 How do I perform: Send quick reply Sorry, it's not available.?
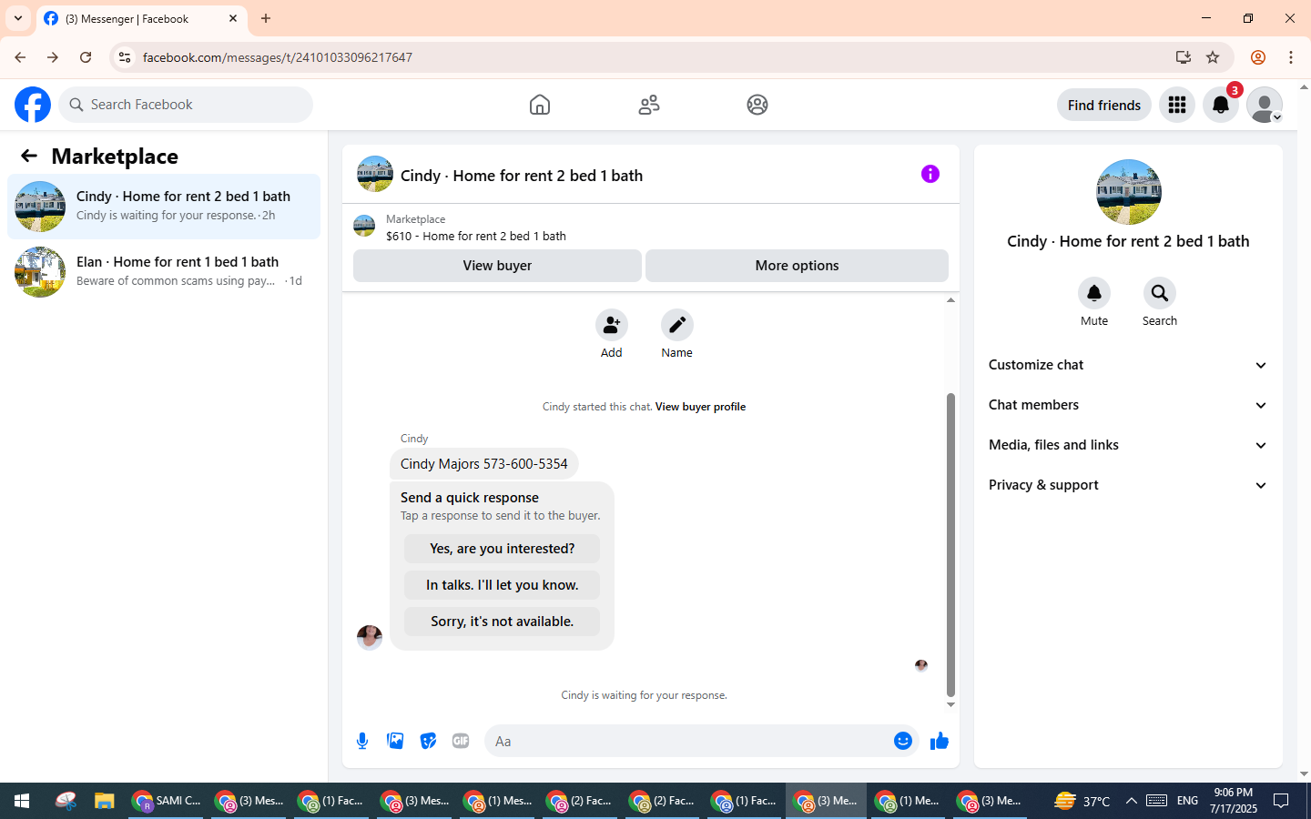[x=503, y=622]
